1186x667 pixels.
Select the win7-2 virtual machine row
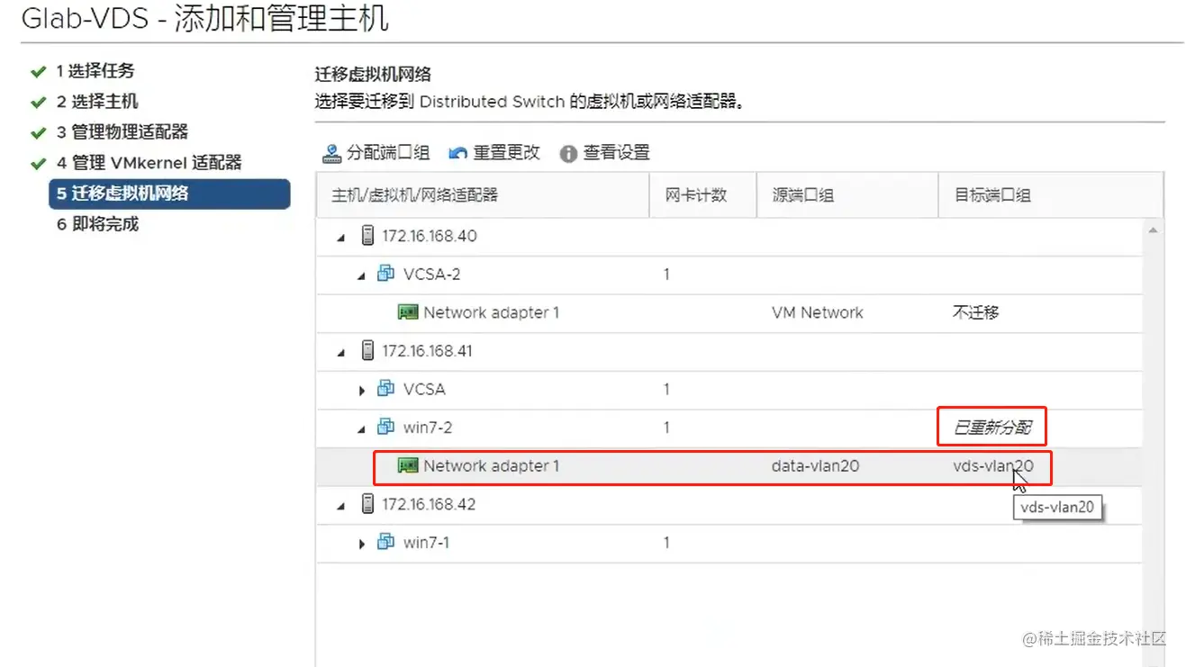coord(729,427)
